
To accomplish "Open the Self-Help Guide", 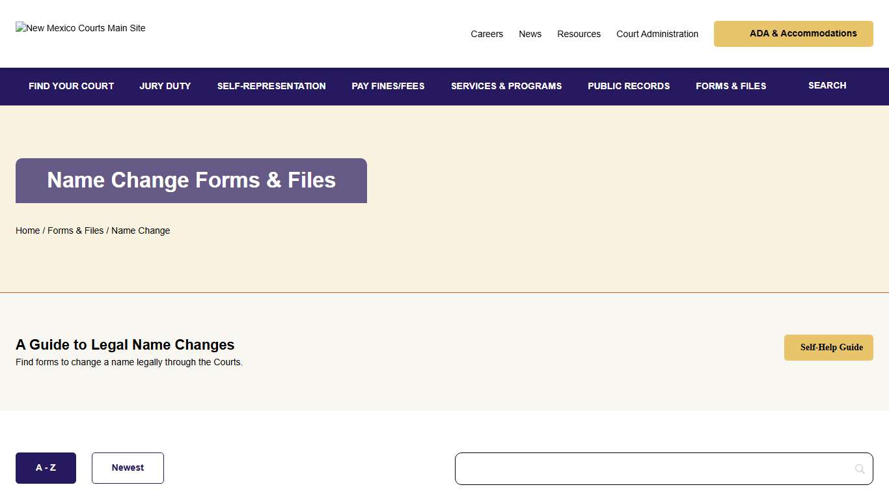I will [828, 348].
